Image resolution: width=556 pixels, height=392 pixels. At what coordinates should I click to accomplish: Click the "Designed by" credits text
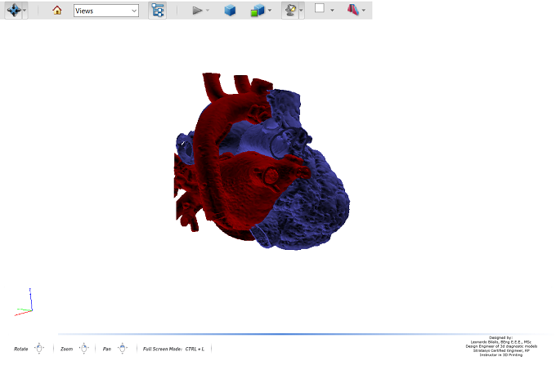tap(501, 346)
